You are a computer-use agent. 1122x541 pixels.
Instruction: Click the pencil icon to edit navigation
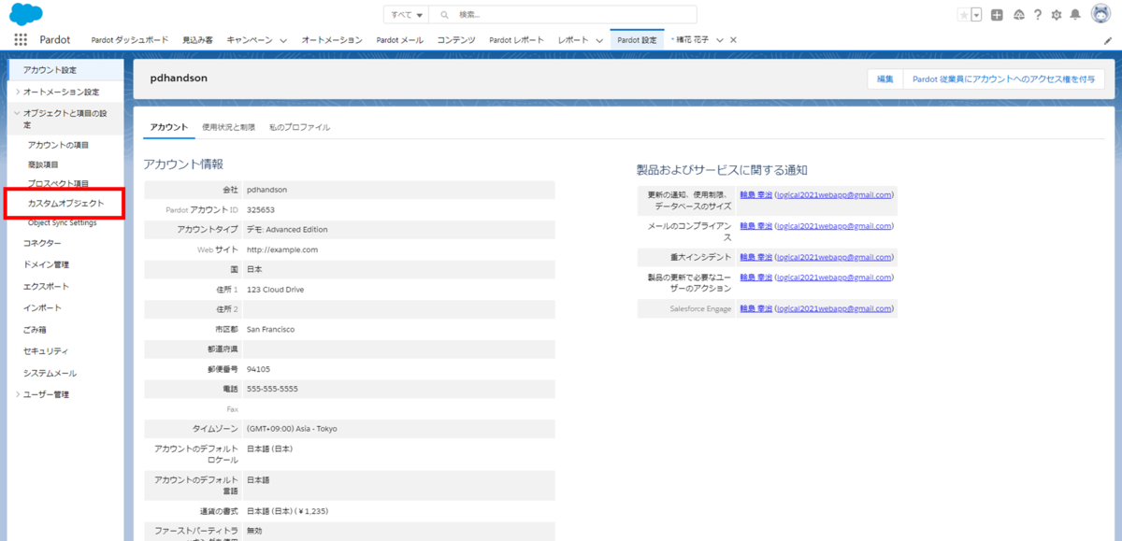point(1108,41)
